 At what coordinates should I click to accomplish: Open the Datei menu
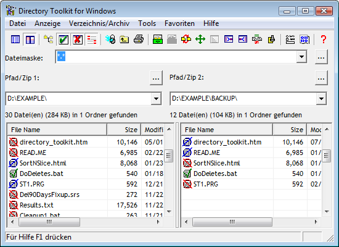pos(17,23)
